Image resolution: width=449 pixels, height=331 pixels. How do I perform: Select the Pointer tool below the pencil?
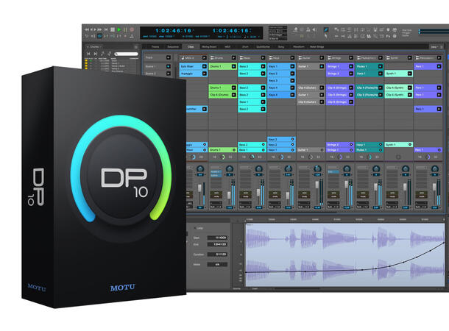click(x=326, y=36)
